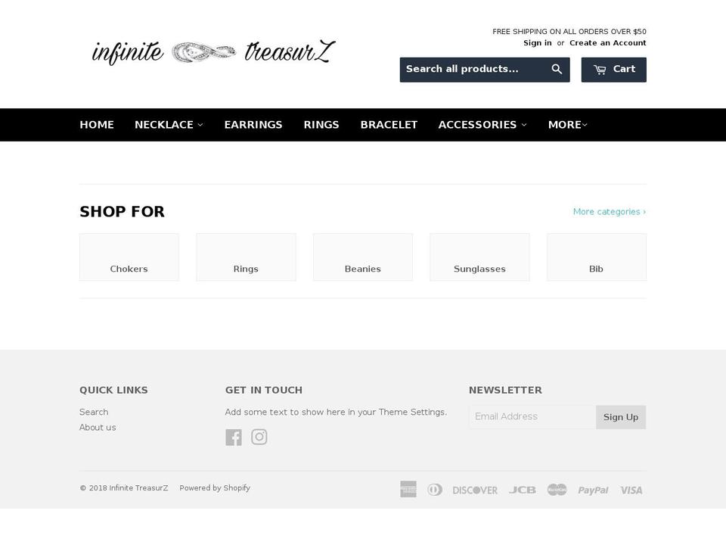Open the Earrings menu item
Image resolution: width=726 pixels, height=545 pixels.
click(x=253, y=125)
